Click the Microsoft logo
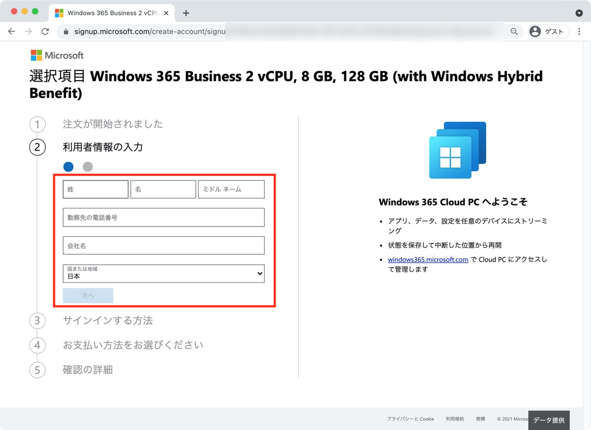This screenshot has height=430, width=591. [x=57, y=55]
